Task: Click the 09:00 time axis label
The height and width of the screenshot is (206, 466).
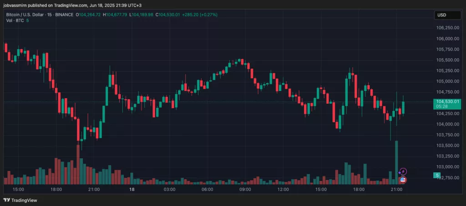Action: pyautogui.click(x=245, y=189)
